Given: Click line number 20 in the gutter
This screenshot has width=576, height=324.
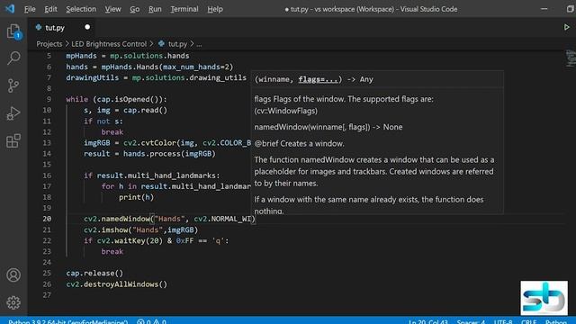Looking at the screenshot, I should 47,219.
